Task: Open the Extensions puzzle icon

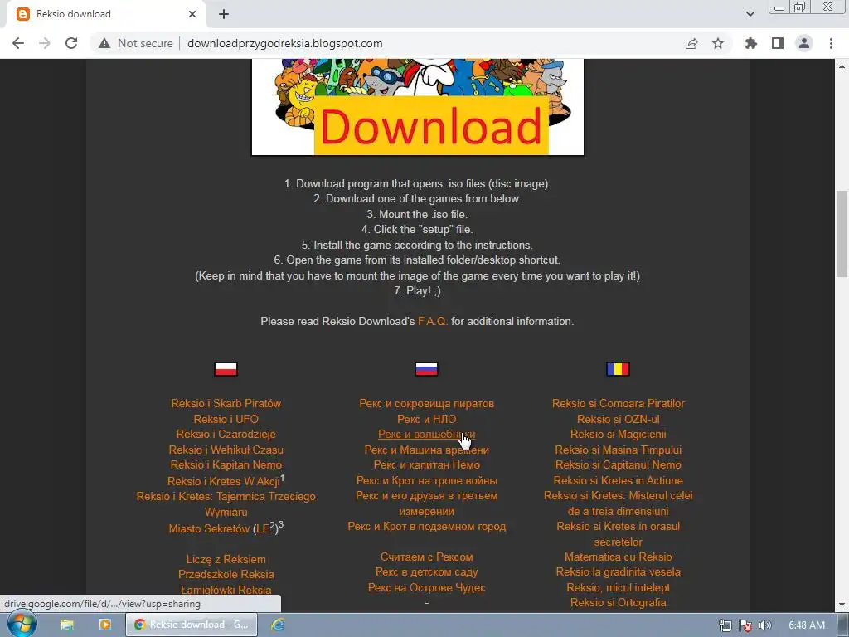Action: point(751,43)
